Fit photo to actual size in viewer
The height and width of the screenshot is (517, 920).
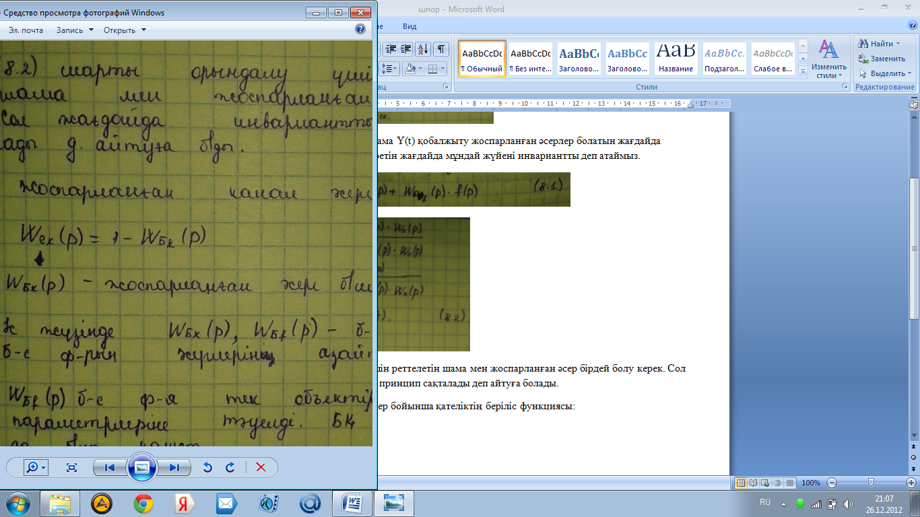pos(72,467)
